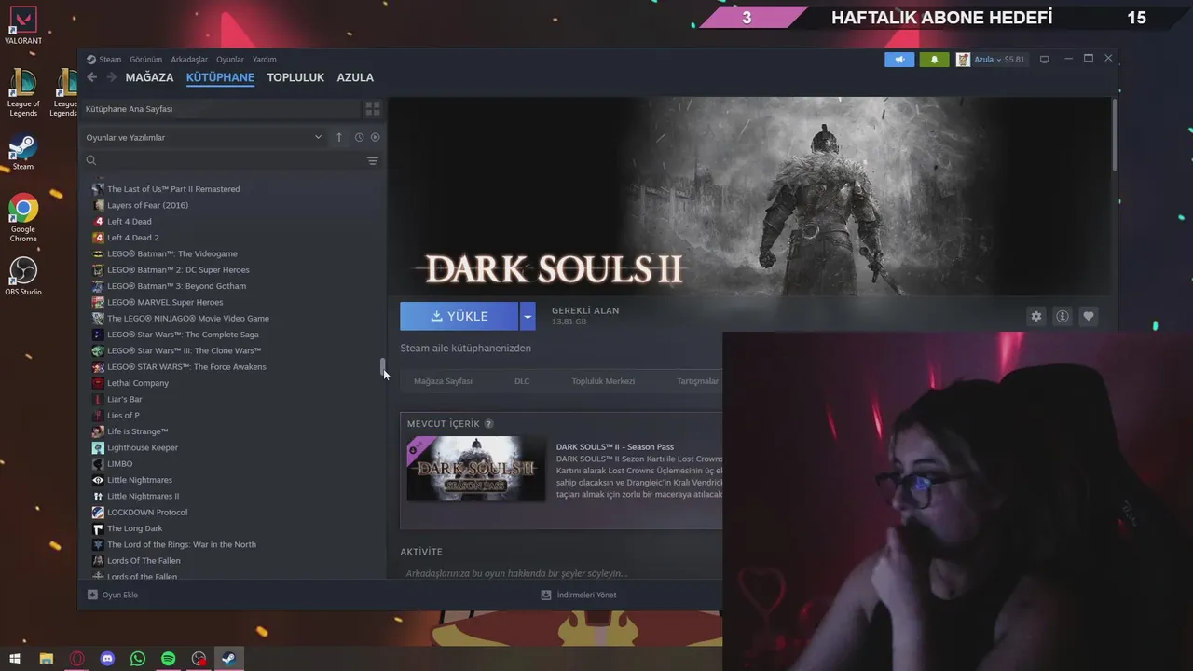The image size is (1193, 671).
Task: Toggle the library grid view icon
Action: point(373,109)
